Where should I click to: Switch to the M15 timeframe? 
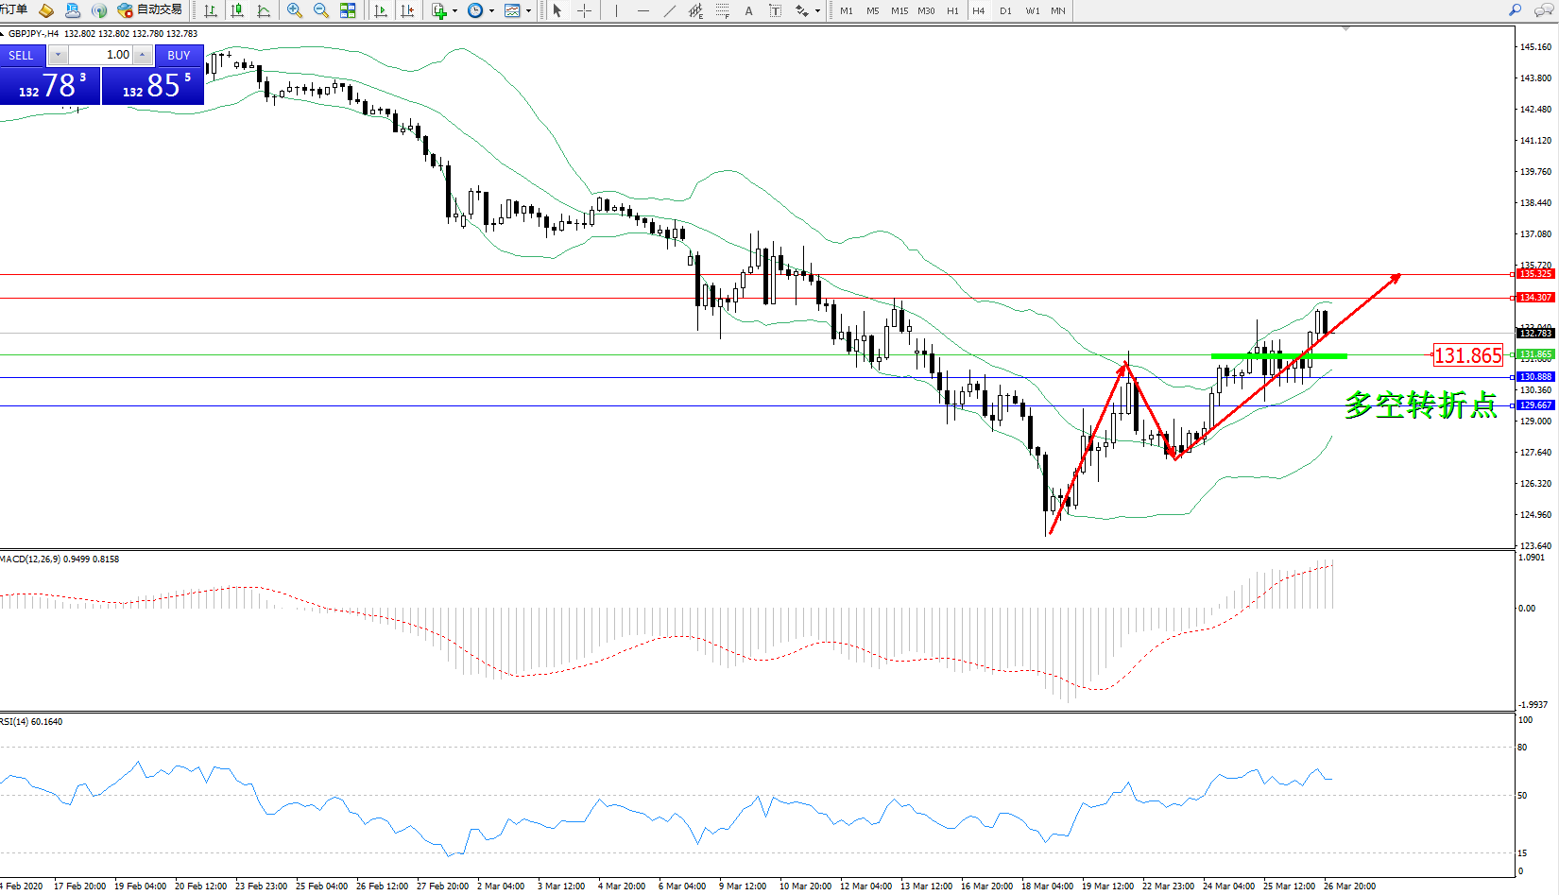899,10
